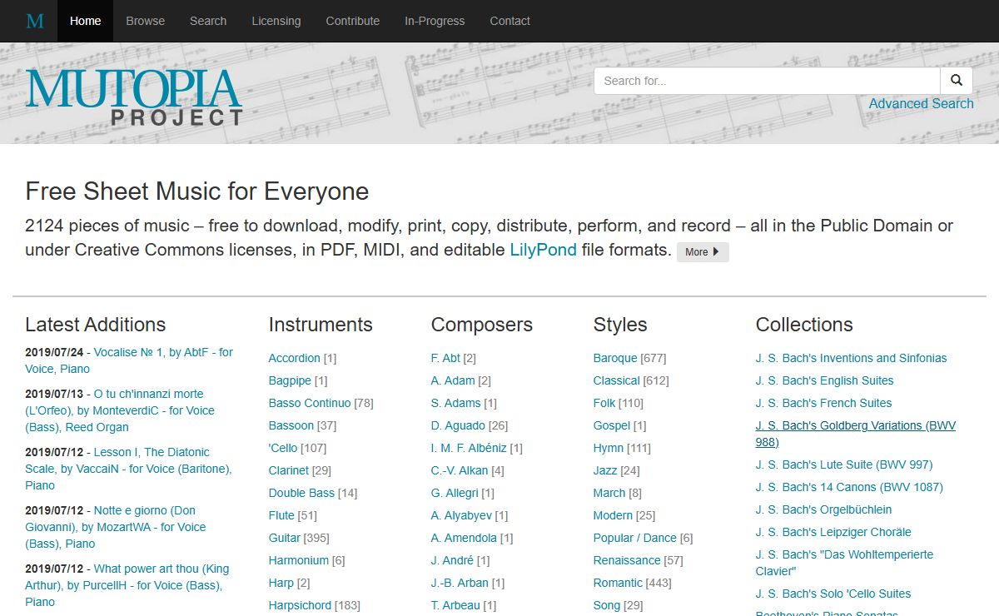Open composer D. Aguado

pos(458,425)
